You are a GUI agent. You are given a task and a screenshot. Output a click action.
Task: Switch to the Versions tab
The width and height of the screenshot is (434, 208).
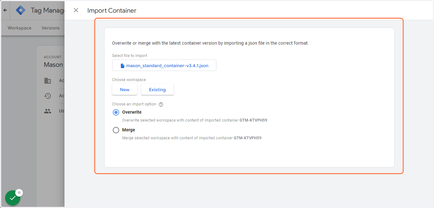(51, 28)
